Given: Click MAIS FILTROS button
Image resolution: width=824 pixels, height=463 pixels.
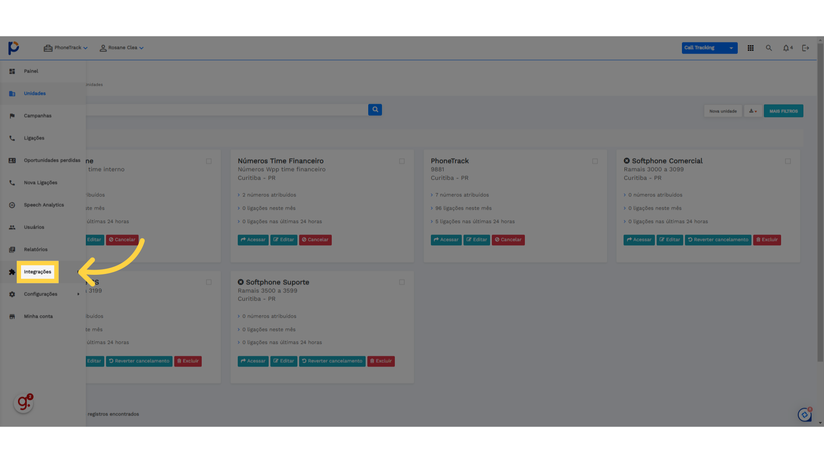Looking at the screenshot, I should point(784,111).
